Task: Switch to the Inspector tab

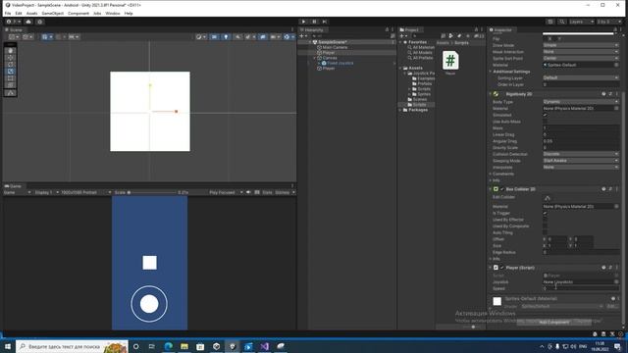Action: pyautogui.click(x=502, y=30)
